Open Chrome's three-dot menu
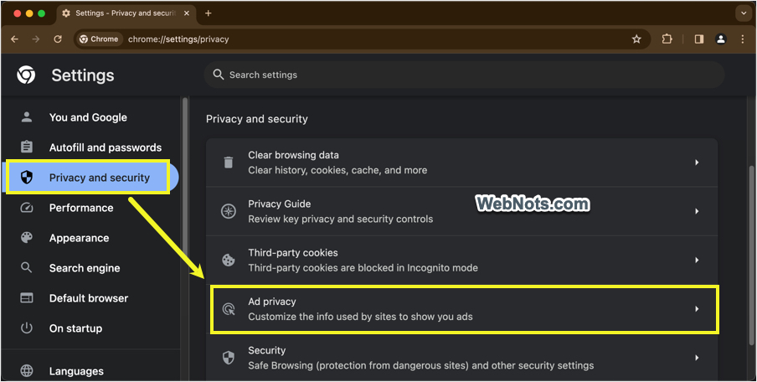The width and height of the screenshot is (757, 382). [743, 39]
